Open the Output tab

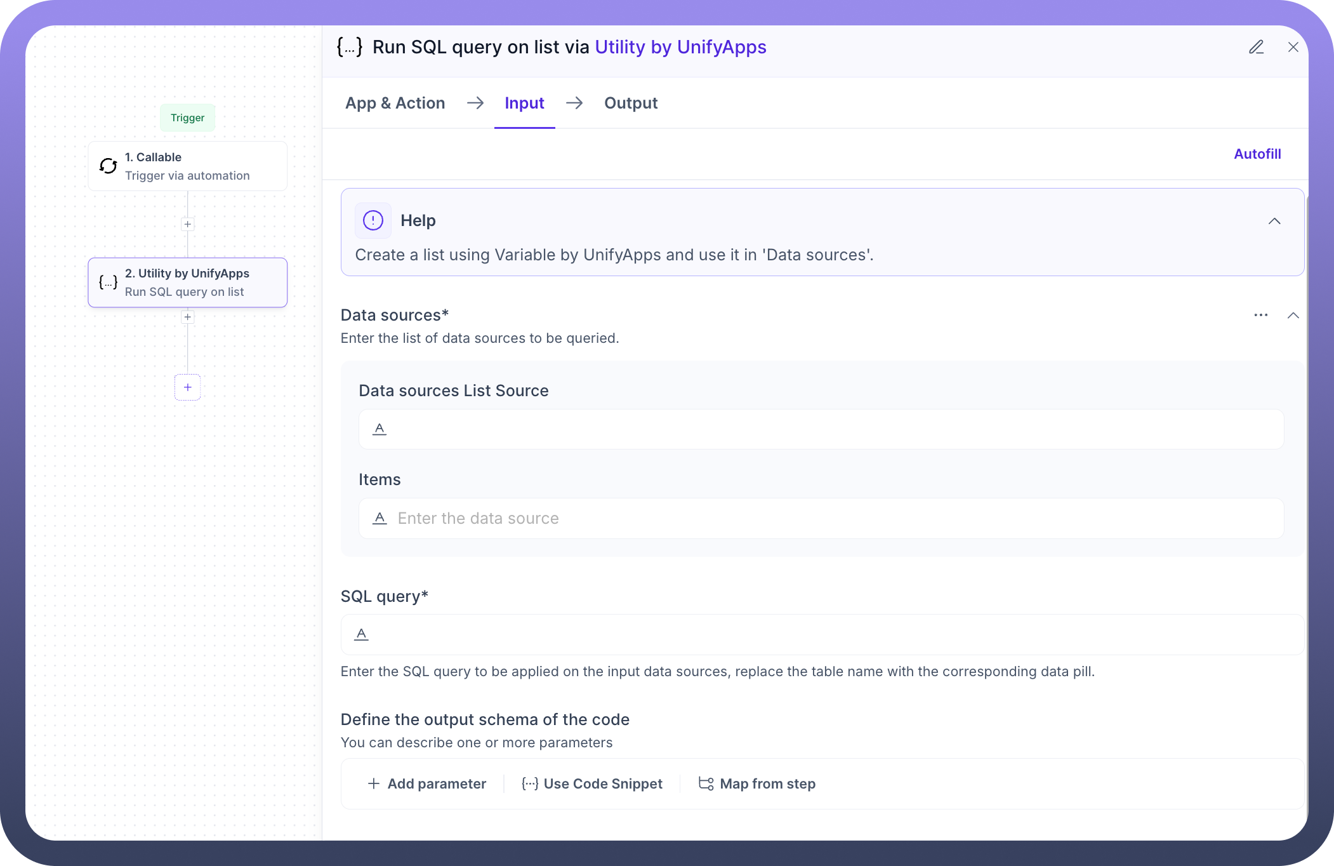pos(631,103)
